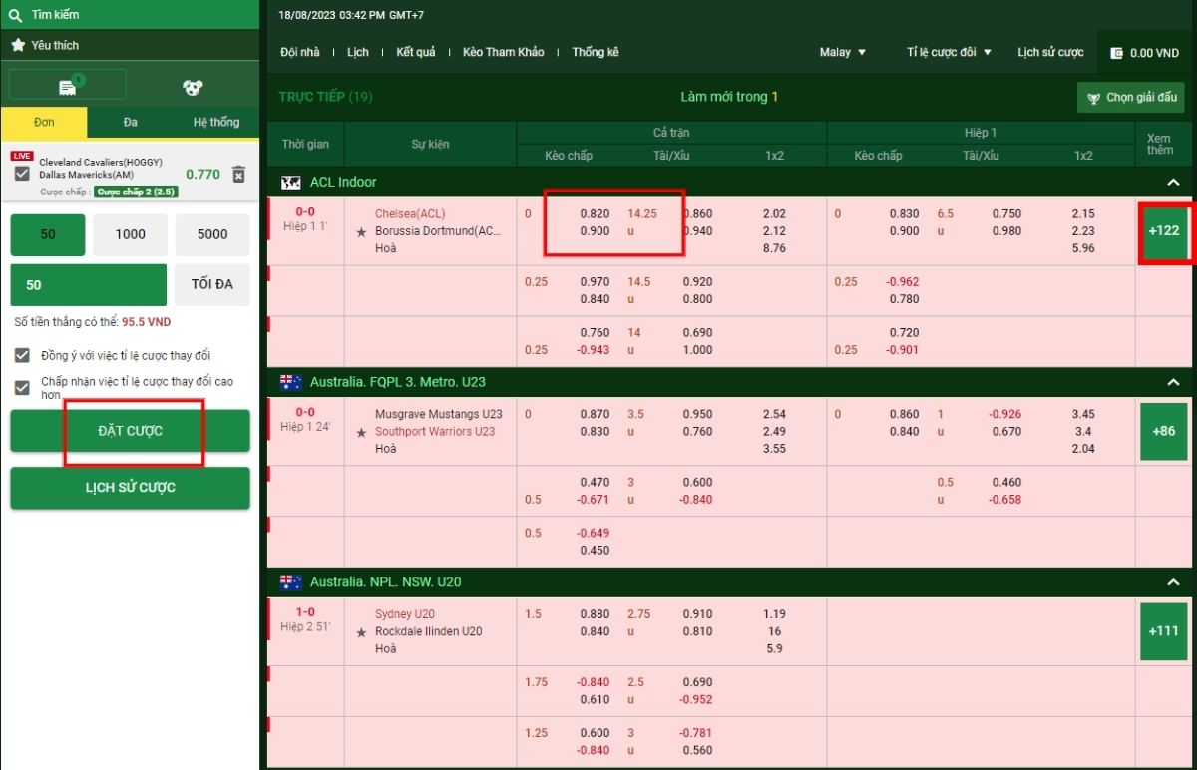Click the favorites star icon
Image resolution: width=1197 pixels, height=770 pixels.
(x=17, y=45)
